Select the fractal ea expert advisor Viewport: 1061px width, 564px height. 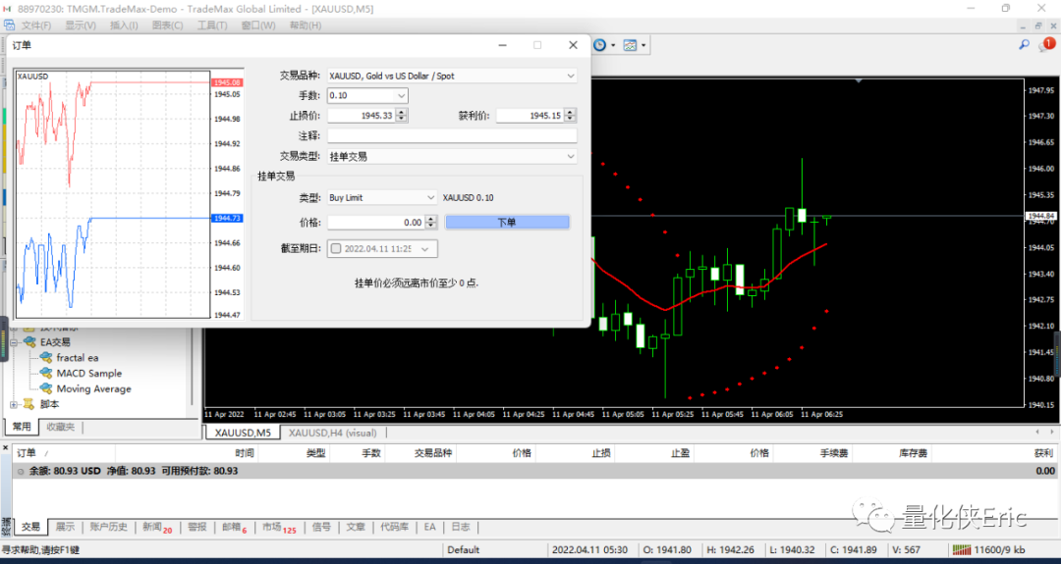[x=78, y=357]
